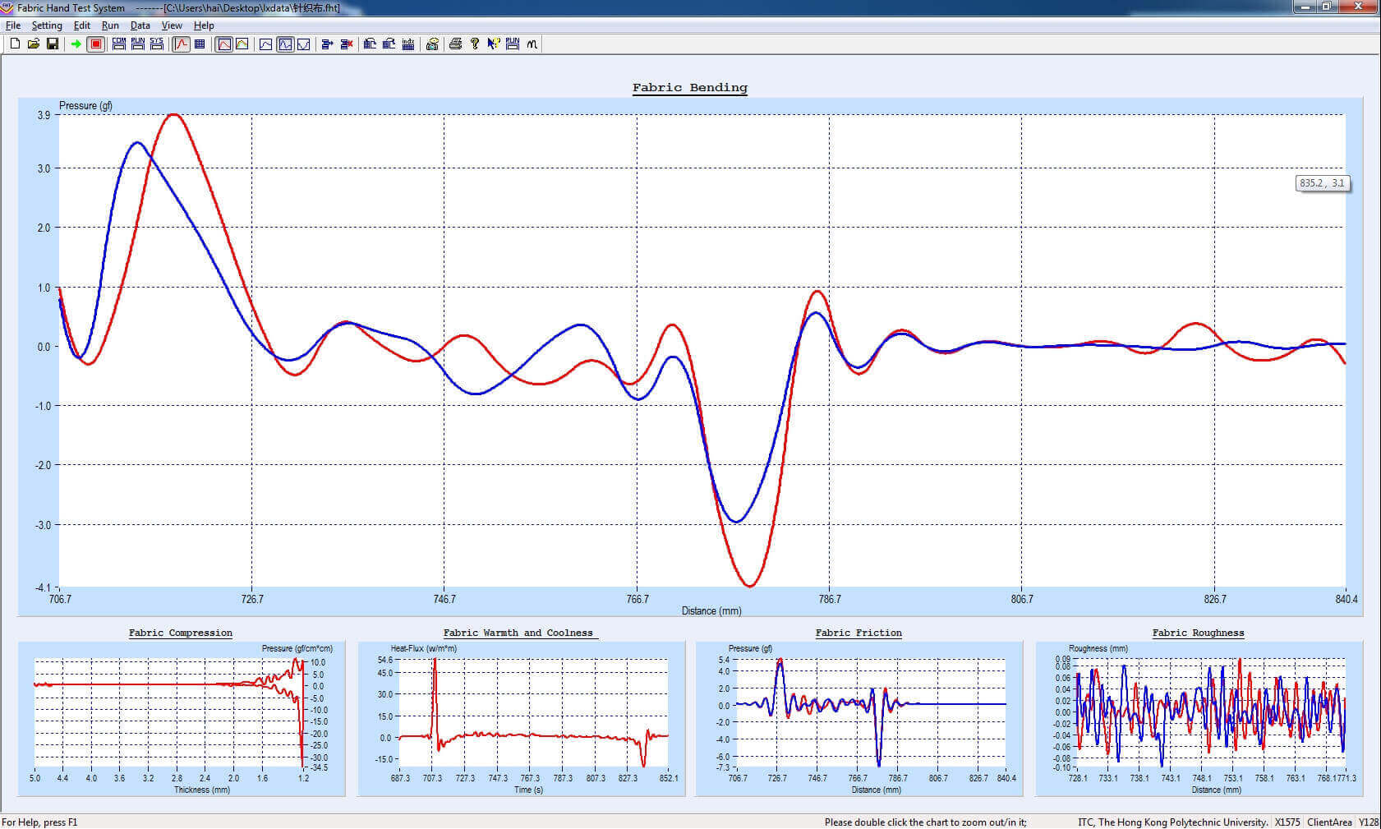The width and height of the screenshot is (1381, 829).
Task: Switch to data table grid icon
Action: pos(200,44)
